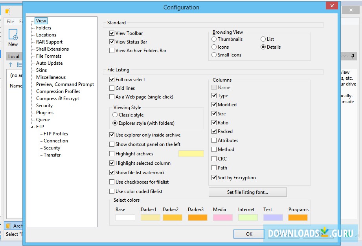The width and height of the screenshot is (362, 246).
Task: Open Shell Extensions settings
Action: (x=52, y=49)
